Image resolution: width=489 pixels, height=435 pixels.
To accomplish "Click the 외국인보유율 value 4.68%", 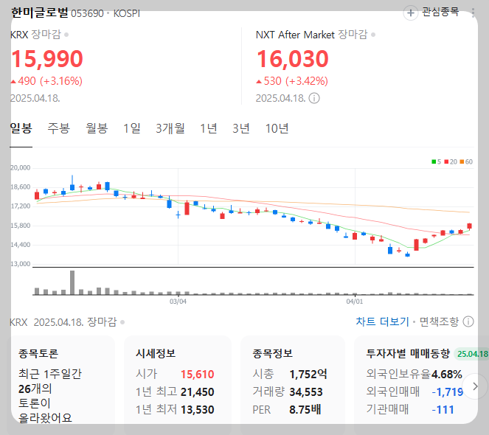I will click(446, 375).
